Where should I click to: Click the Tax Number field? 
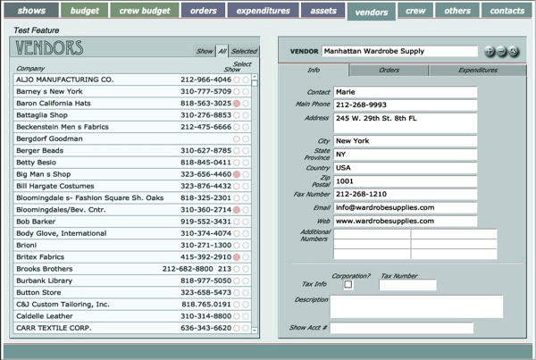click(407, 285)
